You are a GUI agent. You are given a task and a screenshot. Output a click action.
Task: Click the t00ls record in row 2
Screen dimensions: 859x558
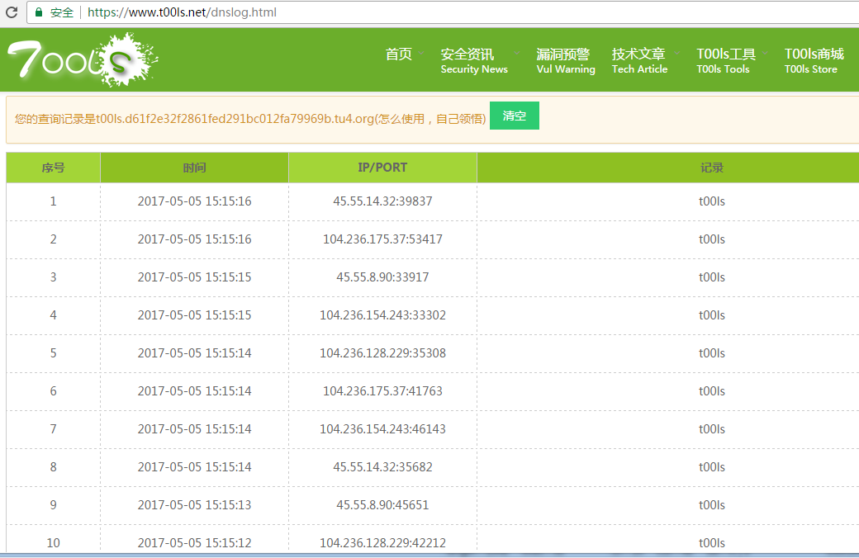tap(712, 239)
